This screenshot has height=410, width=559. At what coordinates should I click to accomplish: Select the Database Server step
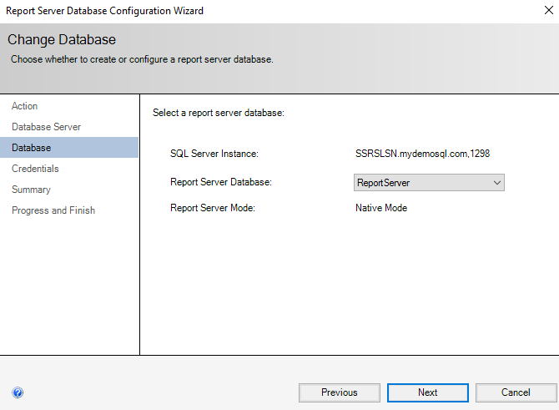click(x=46, y=127)
